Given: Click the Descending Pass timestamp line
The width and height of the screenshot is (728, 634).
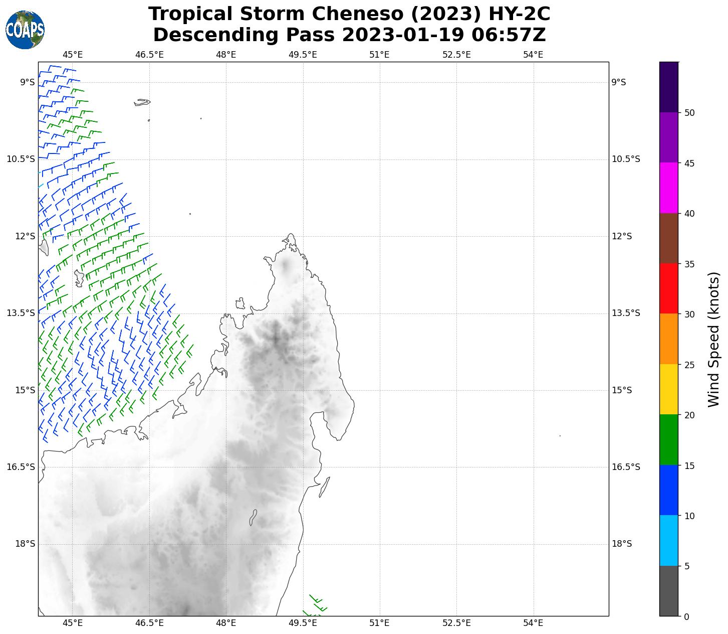Looking at the screenshot, I should (x=349, y=35).
